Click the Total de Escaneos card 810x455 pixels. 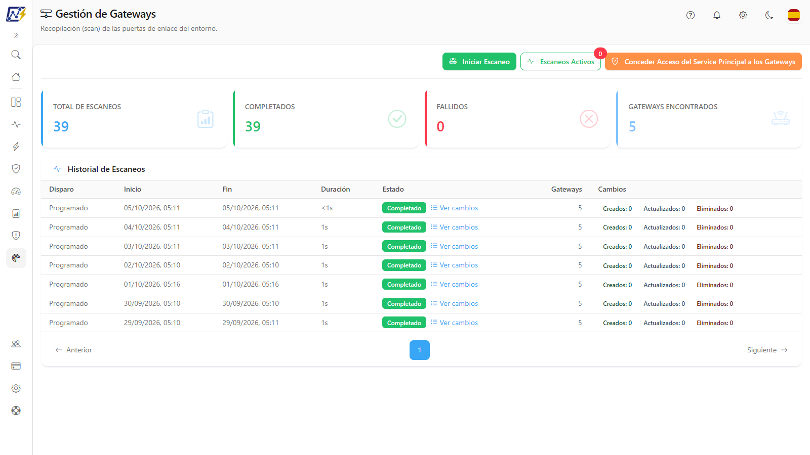pos(134,119)
